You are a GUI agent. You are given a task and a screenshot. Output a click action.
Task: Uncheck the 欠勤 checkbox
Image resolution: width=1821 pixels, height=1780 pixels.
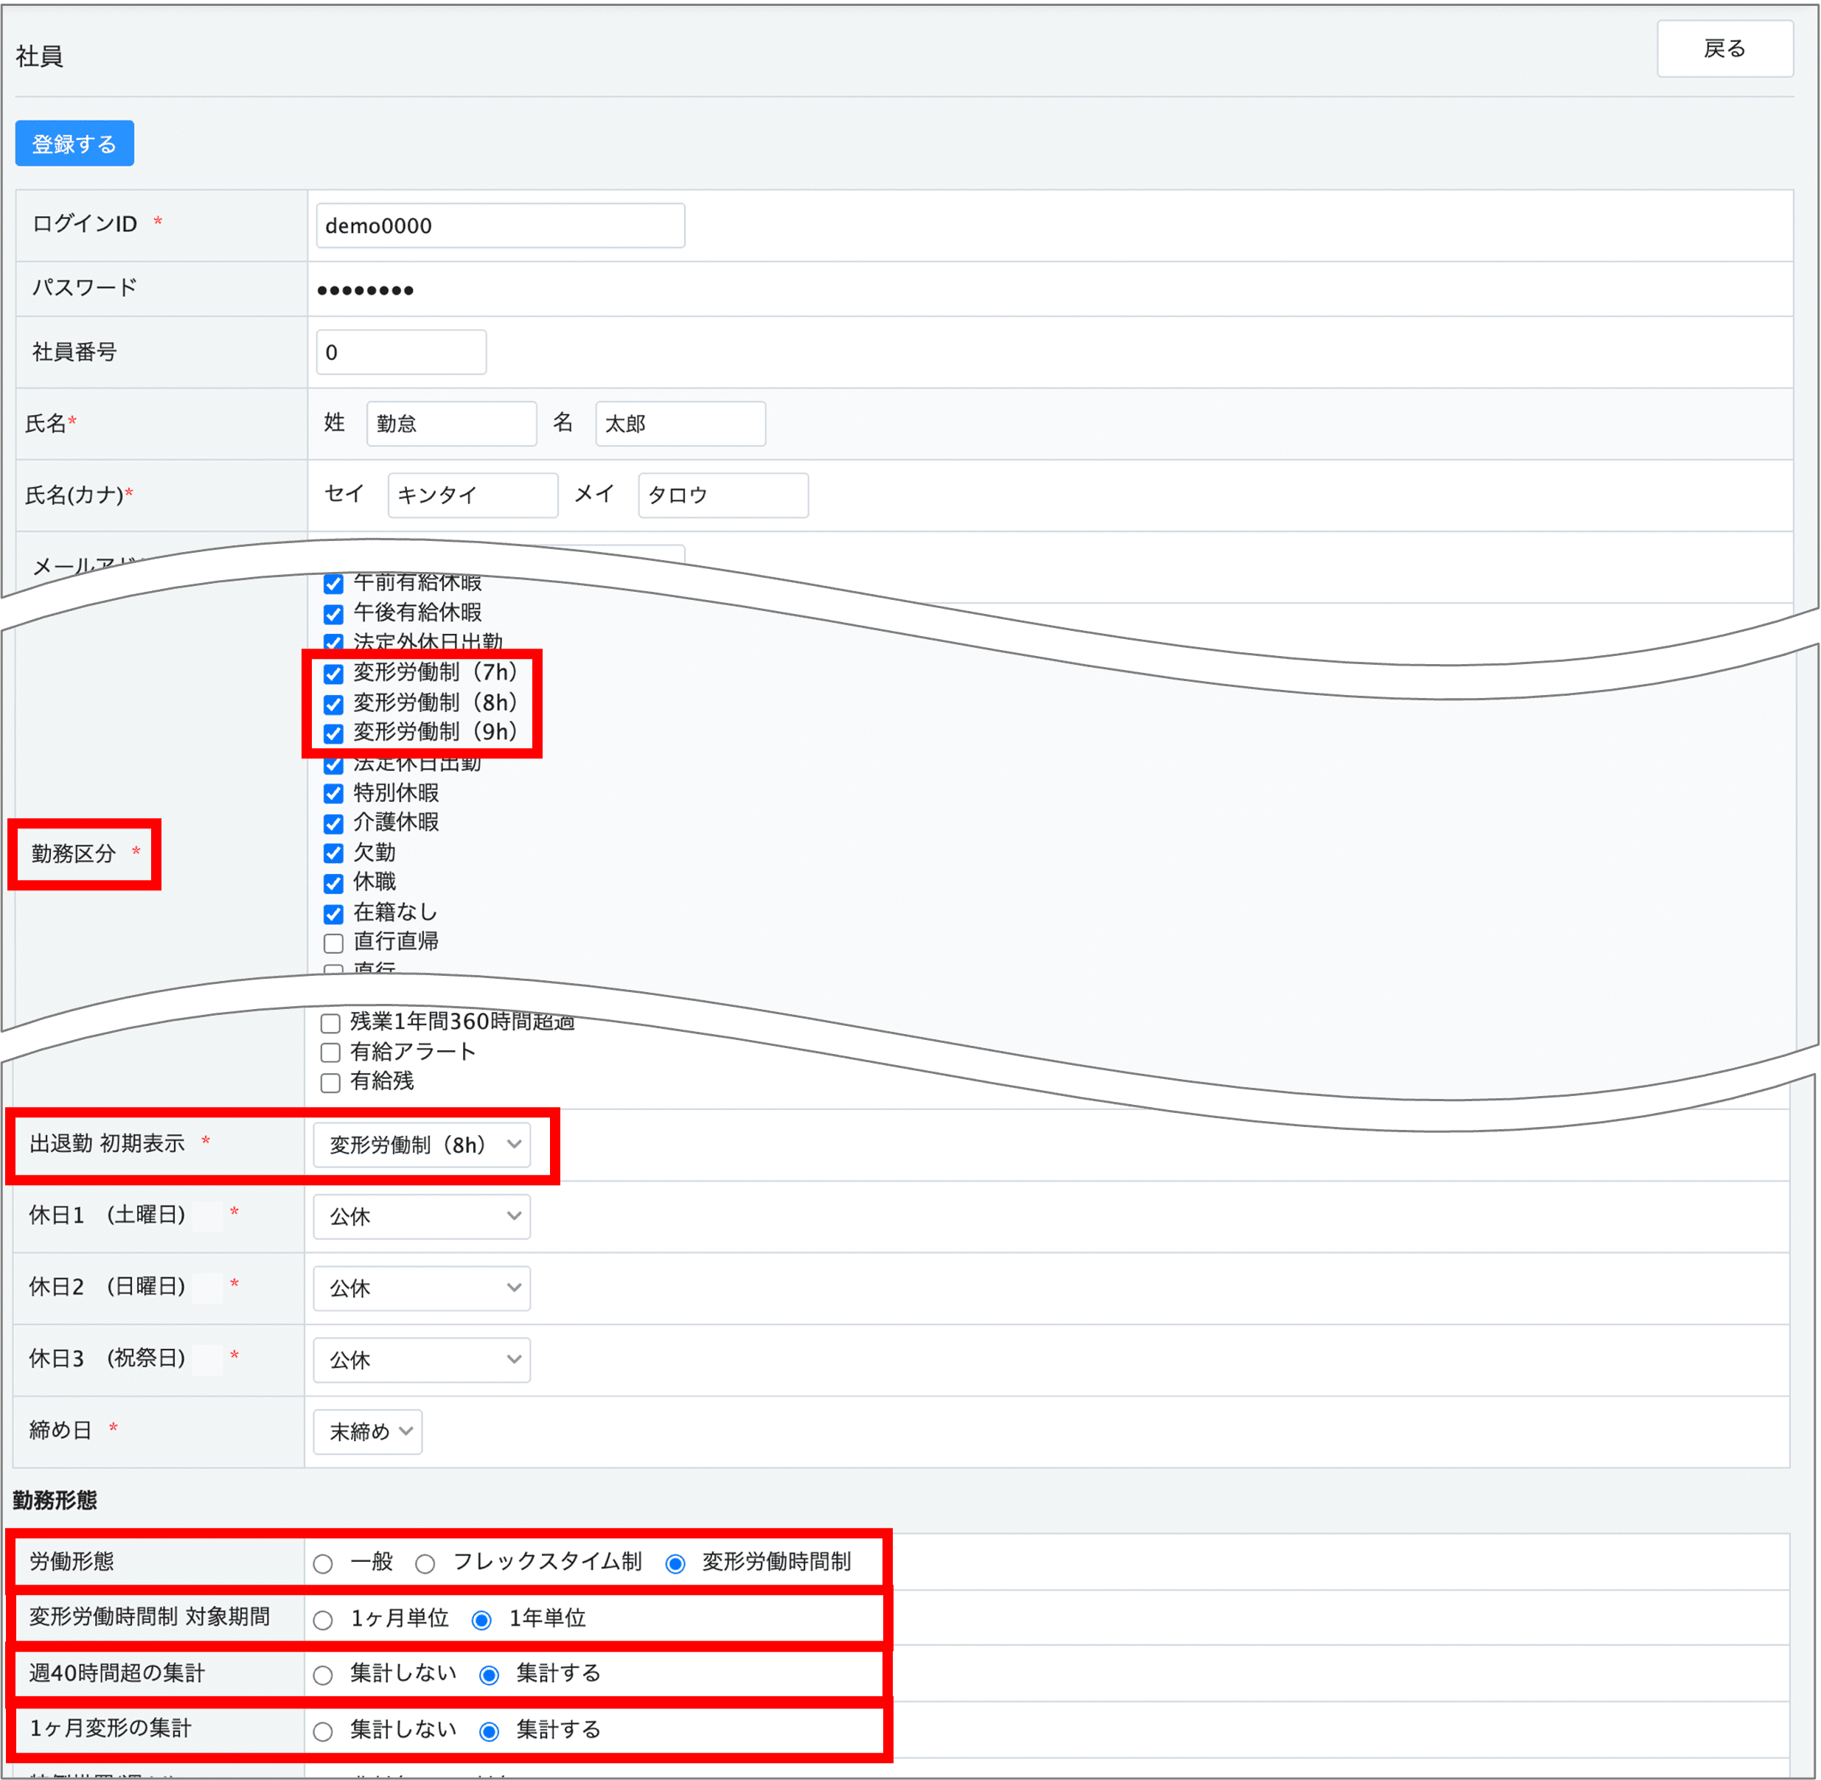(334, 854)
